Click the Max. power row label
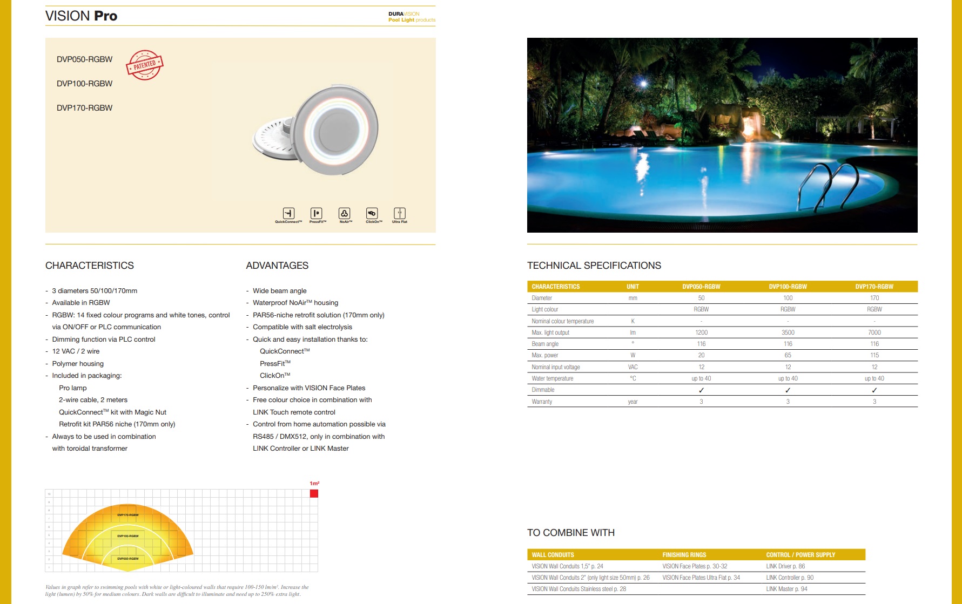 tap(545, 355)
